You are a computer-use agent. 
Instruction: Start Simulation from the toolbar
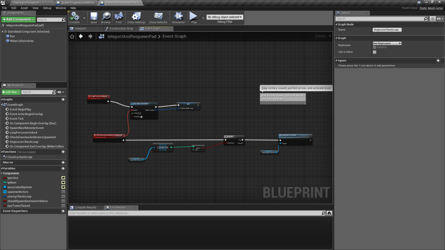coord(178,17)
